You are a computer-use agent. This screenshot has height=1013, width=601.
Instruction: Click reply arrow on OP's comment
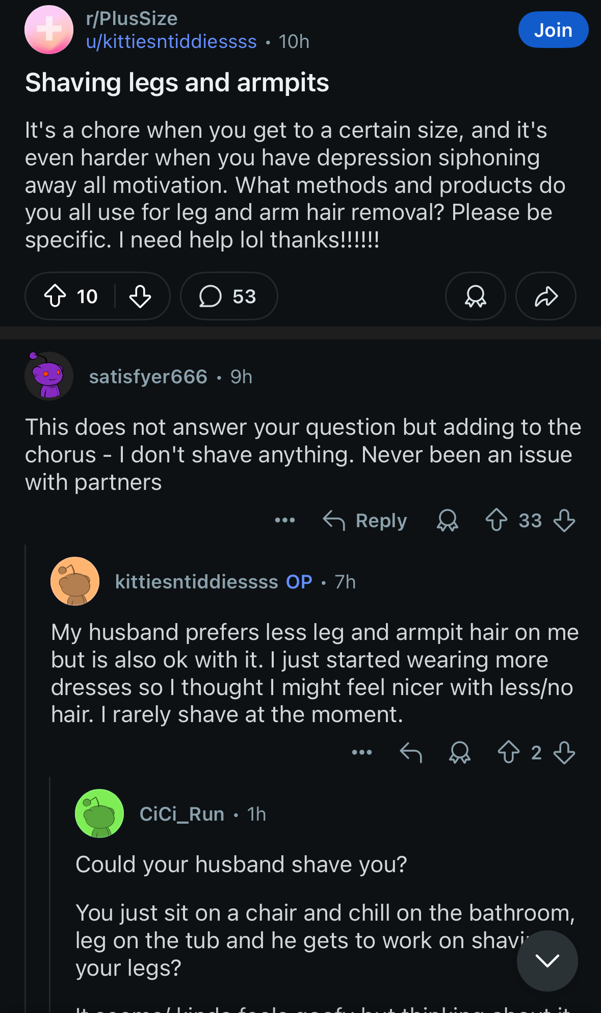pyautogui.click(x=411, y=752)
